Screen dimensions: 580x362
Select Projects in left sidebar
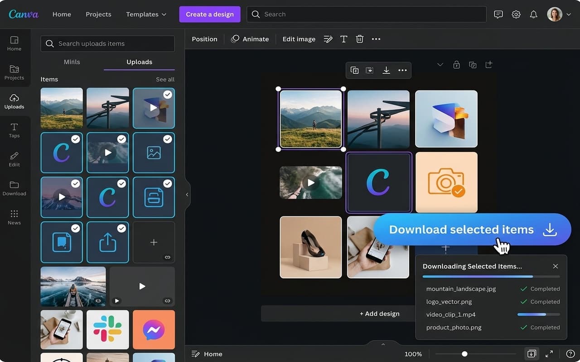[14, 72]
